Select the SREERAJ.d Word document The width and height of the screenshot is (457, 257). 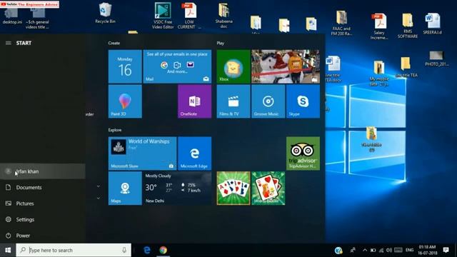[433, 24]
